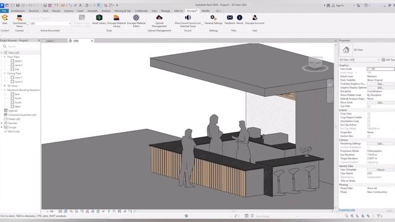Select Sheets (all) in Project Browser

click(x=14, y=119)
